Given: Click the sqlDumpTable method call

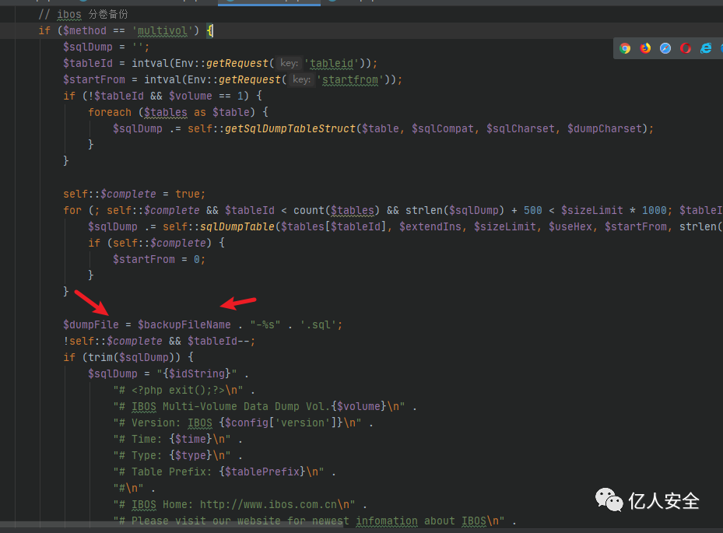Looking at the screenshot, I should coord(237,227).
